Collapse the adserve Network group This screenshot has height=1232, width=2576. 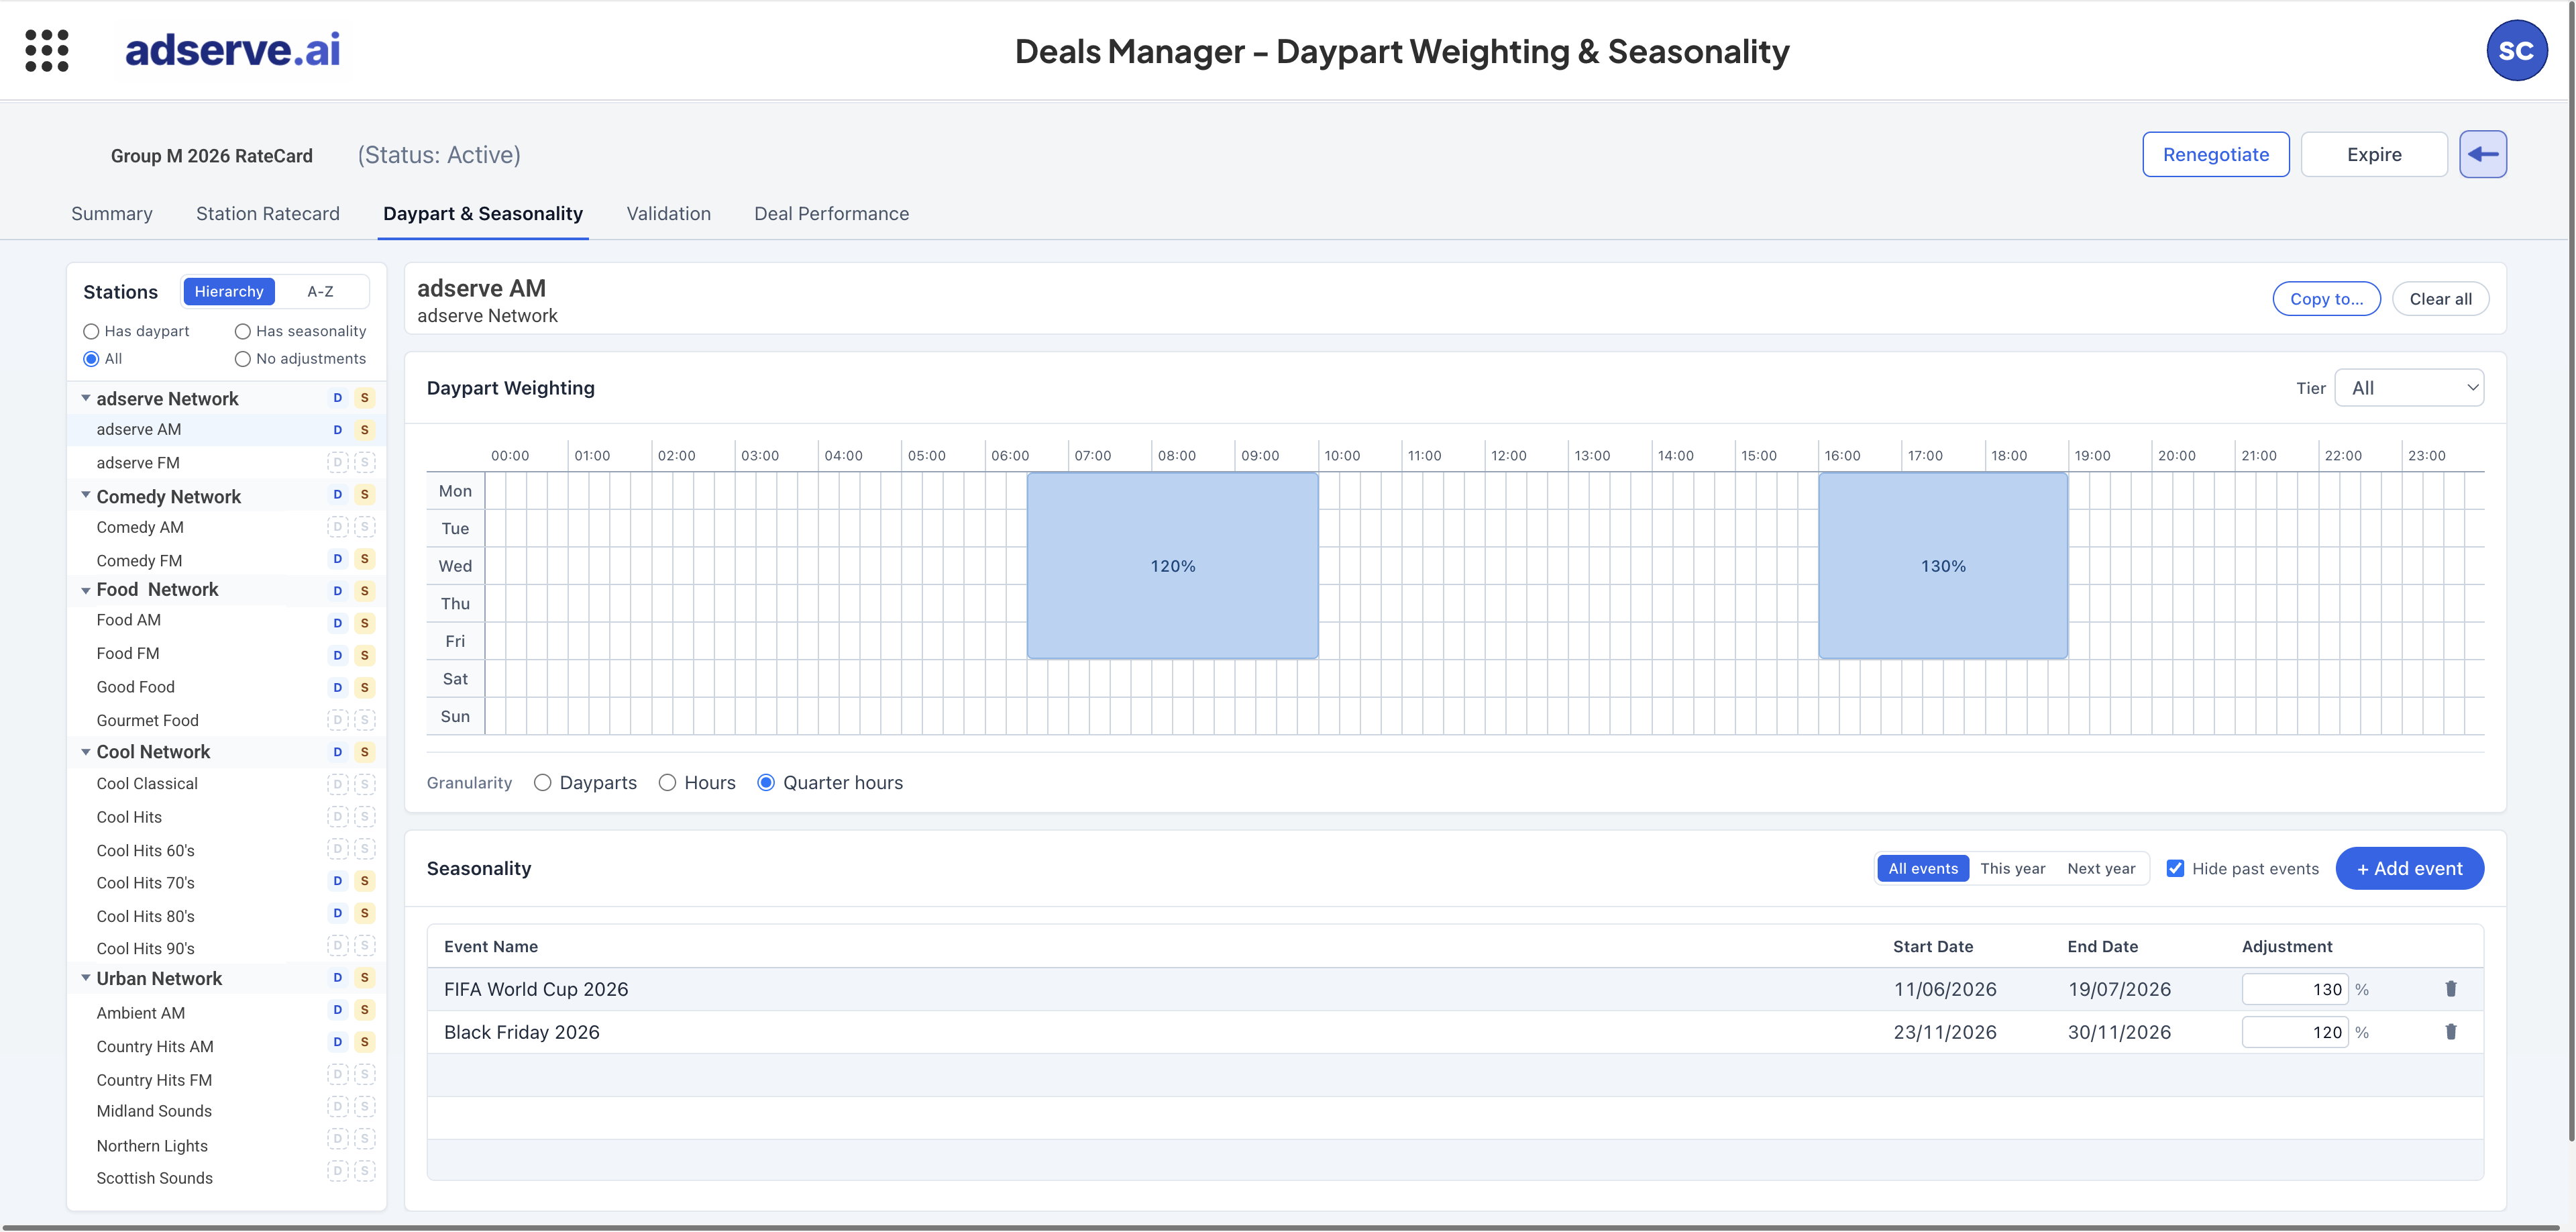coord(86,398)
